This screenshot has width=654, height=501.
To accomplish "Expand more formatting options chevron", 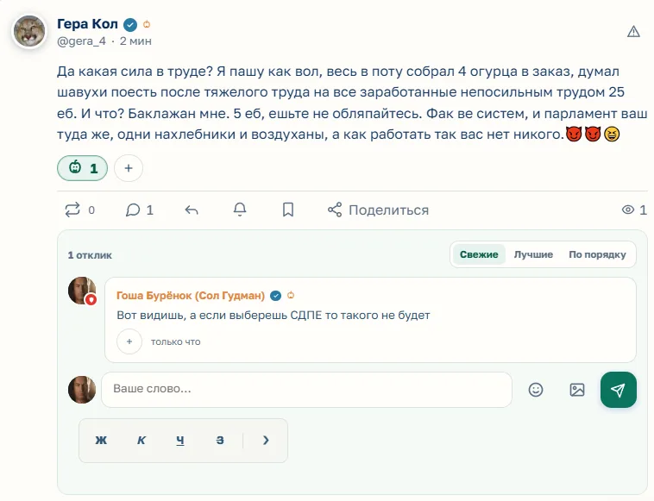I will tap(266, 440).
